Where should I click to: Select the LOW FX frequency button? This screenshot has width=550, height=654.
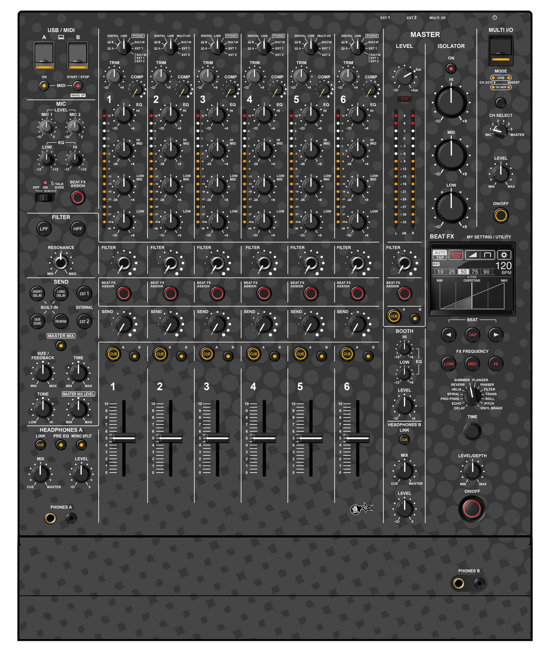point(449,364)
